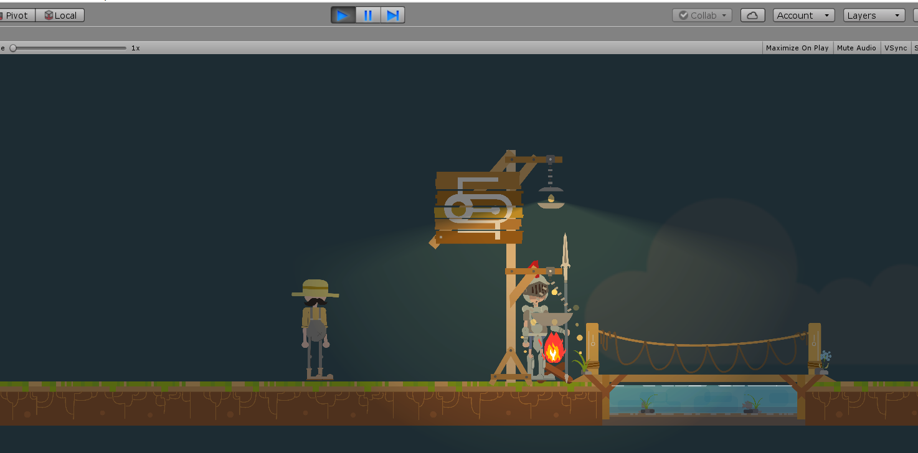Click the 1x zoom label
The height and width of the screenshot is (453, 918).
[135, 47]
